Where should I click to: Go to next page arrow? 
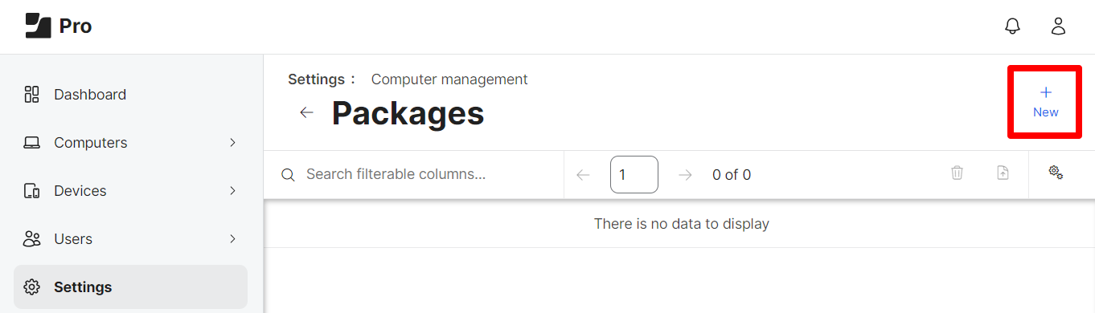point(685,175)
